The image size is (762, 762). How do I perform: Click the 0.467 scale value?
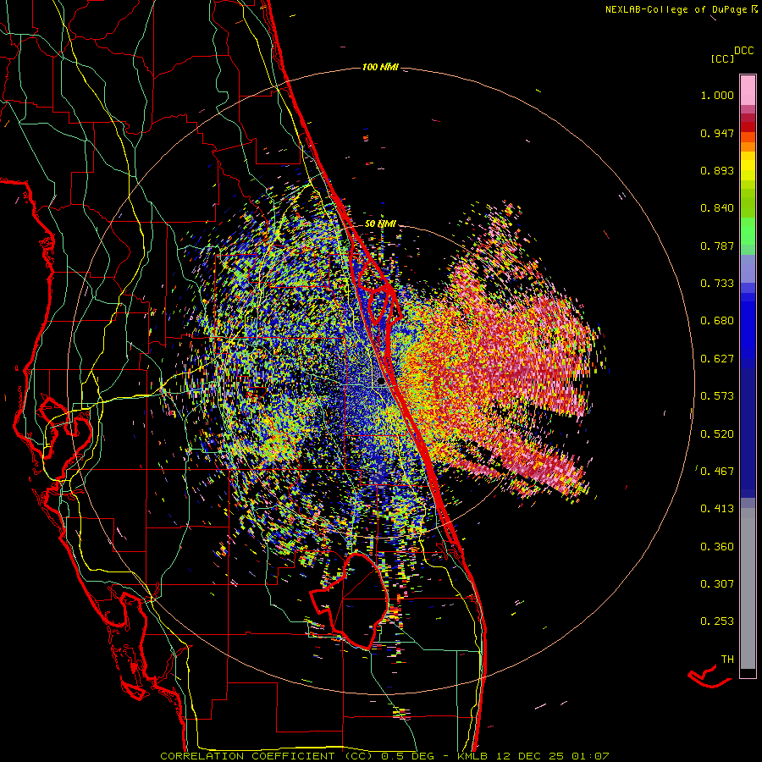coord(717,472)
